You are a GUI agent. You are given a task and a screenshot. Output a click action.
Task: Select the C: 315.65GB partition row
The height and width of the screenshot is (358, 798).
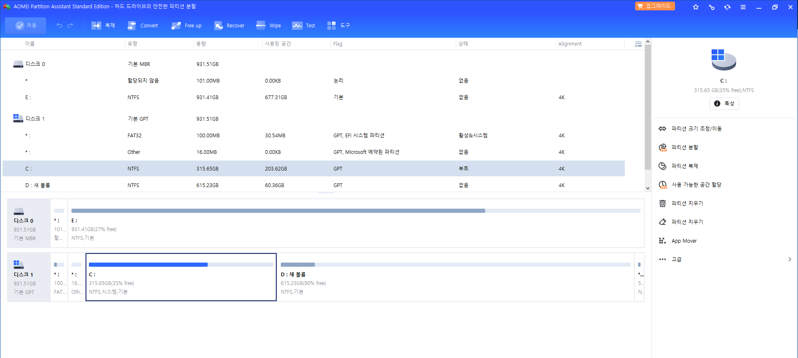314,168
